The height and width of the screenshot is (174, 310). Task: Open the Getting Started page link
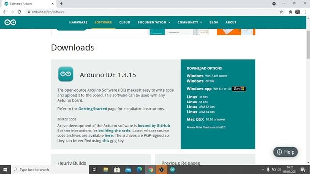click(x=93, y=109)
